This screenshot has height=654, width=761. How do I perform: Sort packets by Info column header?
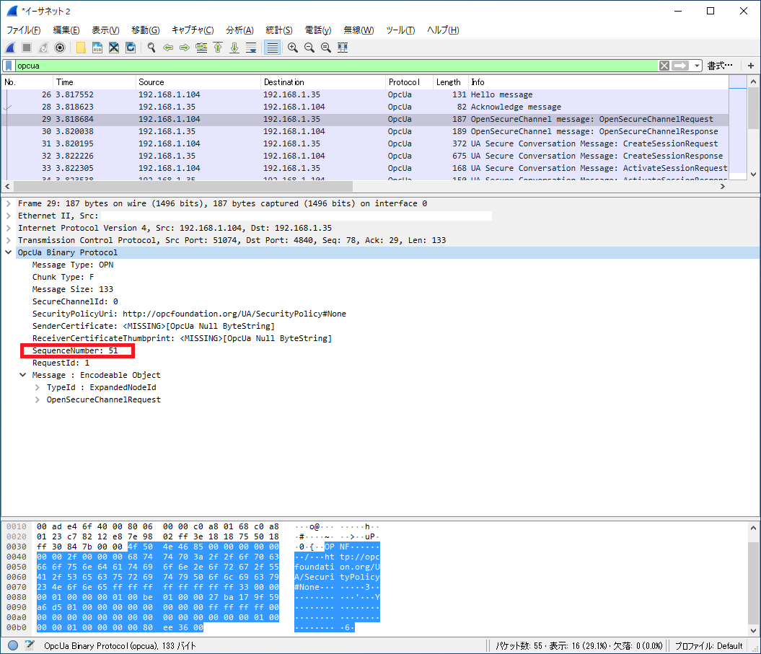(598, 82)
